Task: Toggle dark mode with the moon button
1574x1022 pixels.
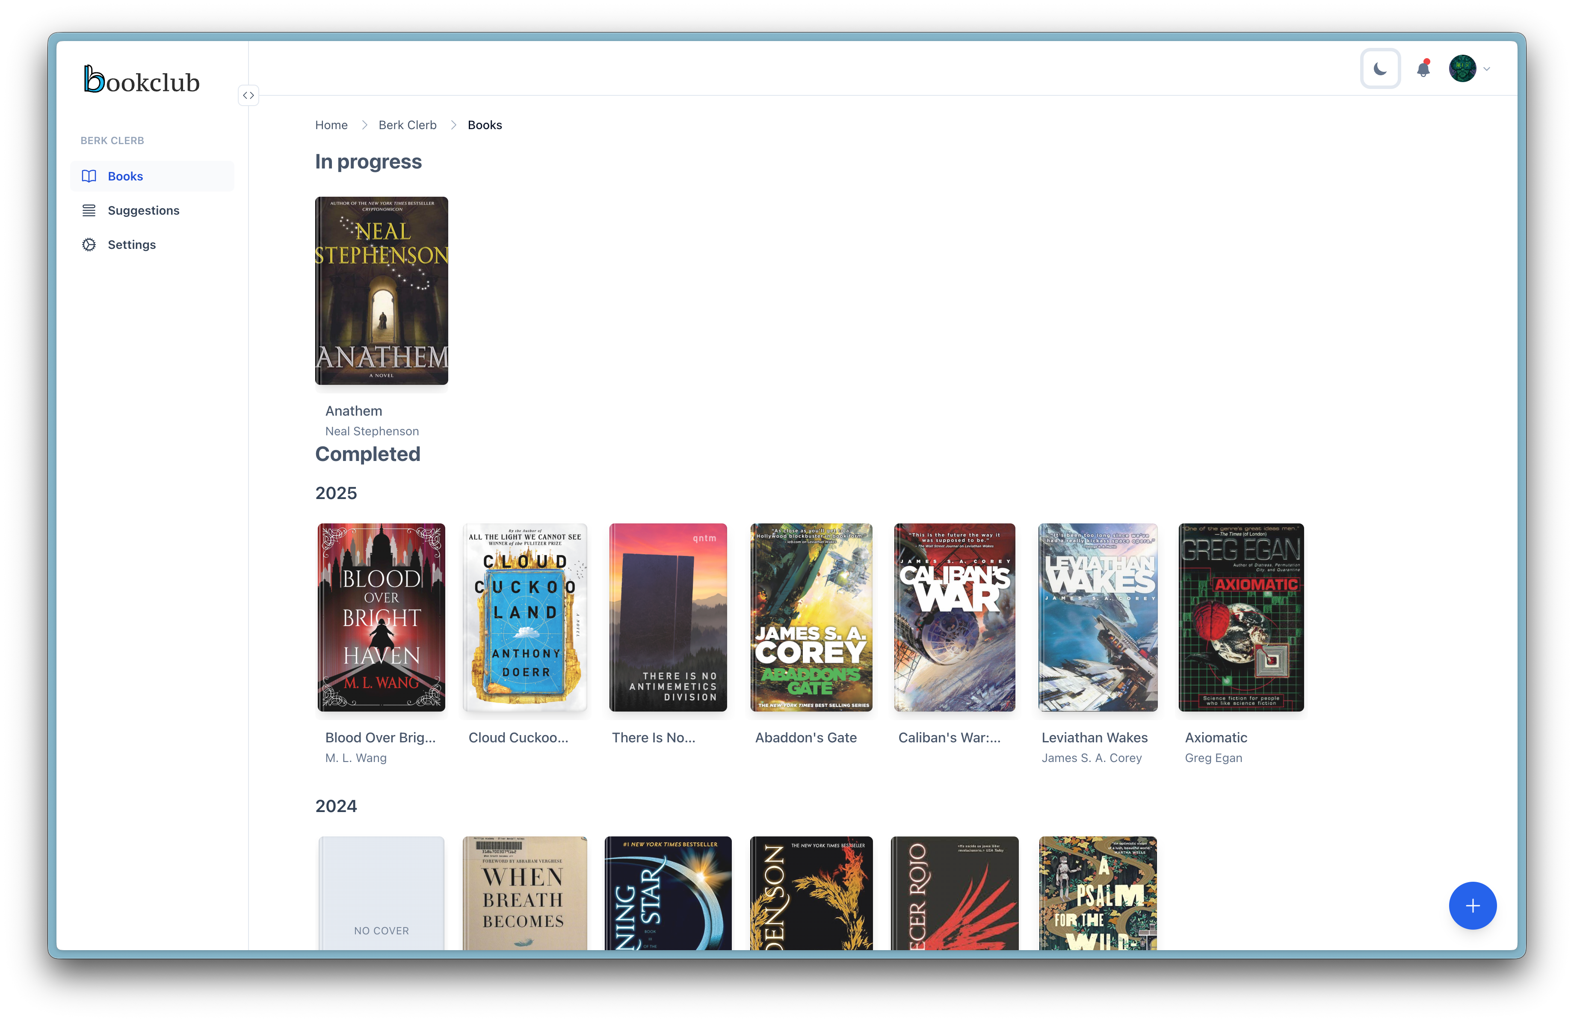Action: 1379,69
